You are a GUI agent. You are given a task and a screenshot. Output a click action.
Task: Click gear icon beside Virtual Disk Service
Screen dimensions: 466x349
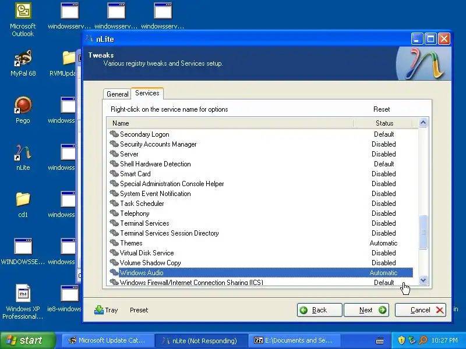[114, 253]
